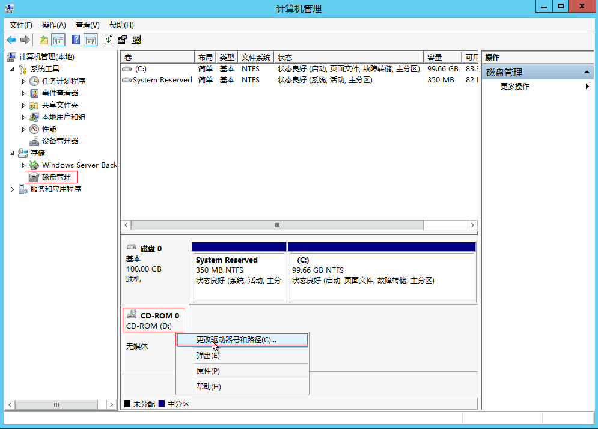Click the CD-ROM 0 drive icon

(132, 315)
